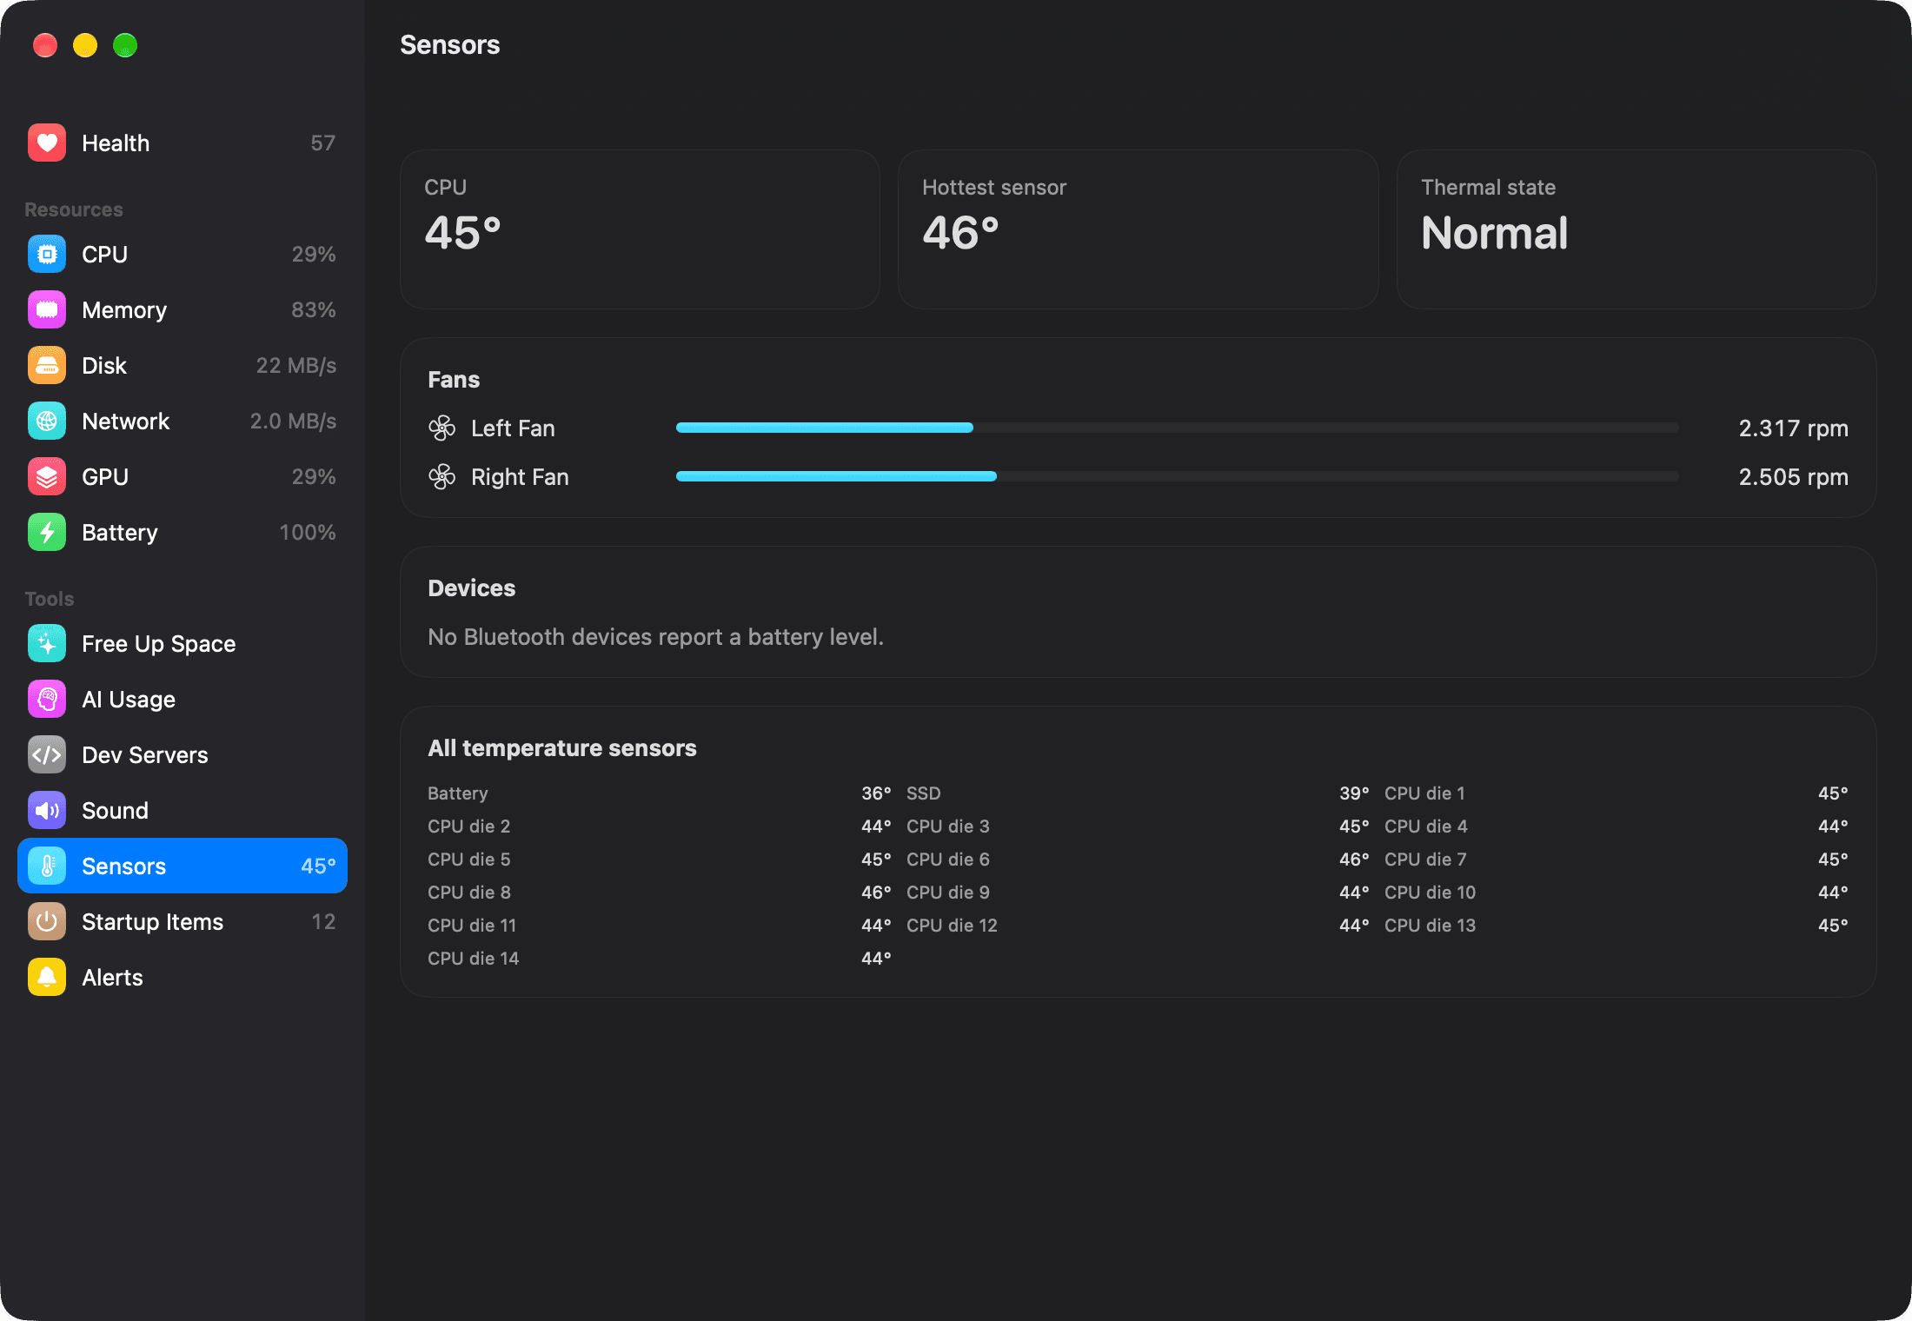Click the 'CPU die 6' sensor row
The height and width of the screenshot is (1321, 1912).
pyautogui.click(x=1138, y=860)
